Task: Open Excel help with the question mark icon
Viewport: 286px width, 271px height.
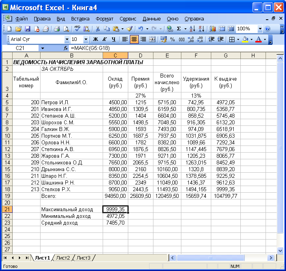Action: (x=268, y=29)
